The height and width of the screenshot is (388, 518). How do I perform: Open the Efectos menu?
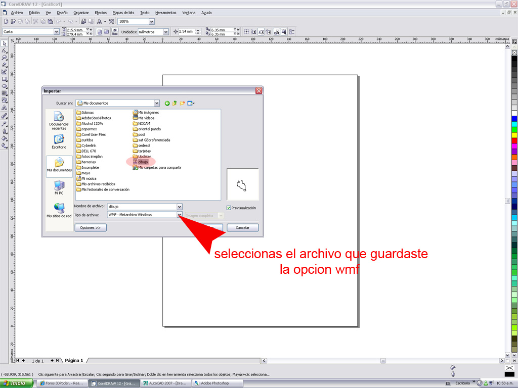tap(101, 13)
